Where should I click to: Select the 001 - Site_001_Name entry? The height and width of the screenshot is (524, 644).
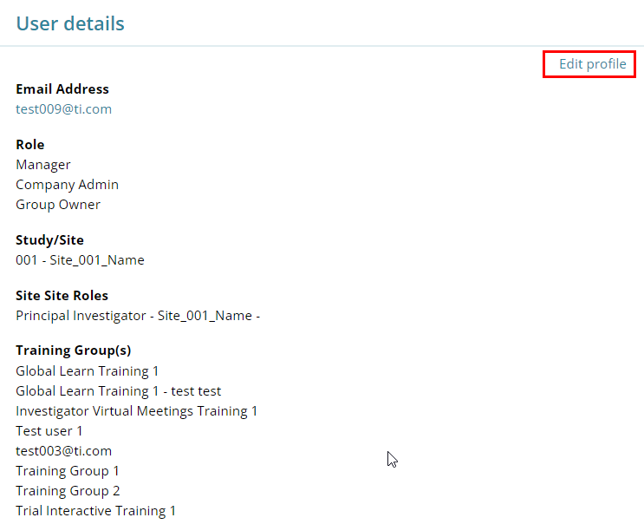point(80,260)
